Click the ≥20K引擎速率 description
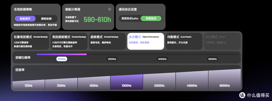The image size is (272, 101). pos(21,43)
